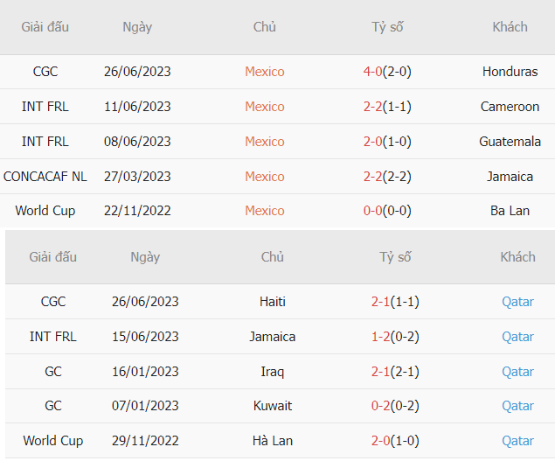Click the Haiti team name

pos(272,302)
